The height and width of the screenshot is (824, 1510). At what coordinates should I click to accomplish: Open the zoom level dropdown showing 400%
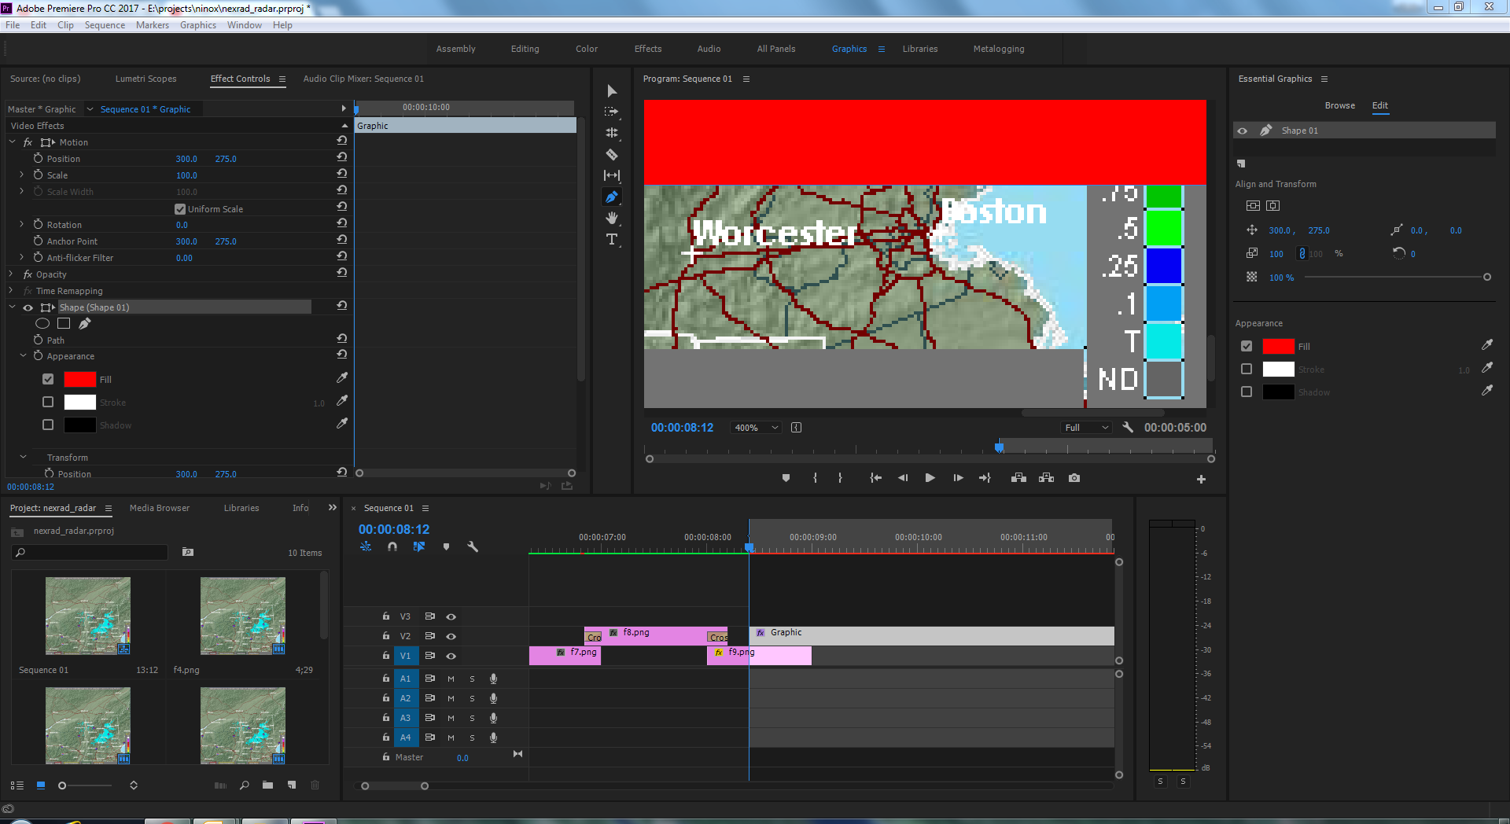click(756, 427)
